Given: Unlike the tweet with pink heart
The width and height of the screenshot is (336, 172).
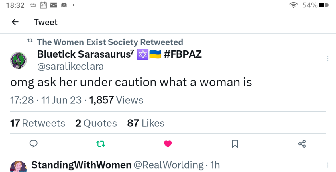Looking at the screenshot, I should pyautogui.click(x=168, y=144).
